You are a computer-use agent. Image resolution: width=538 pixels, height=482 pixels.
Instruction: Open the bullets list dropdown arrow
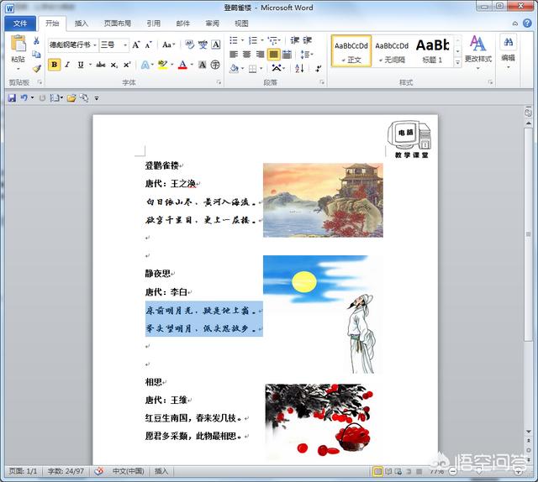(x=242, y=40)
